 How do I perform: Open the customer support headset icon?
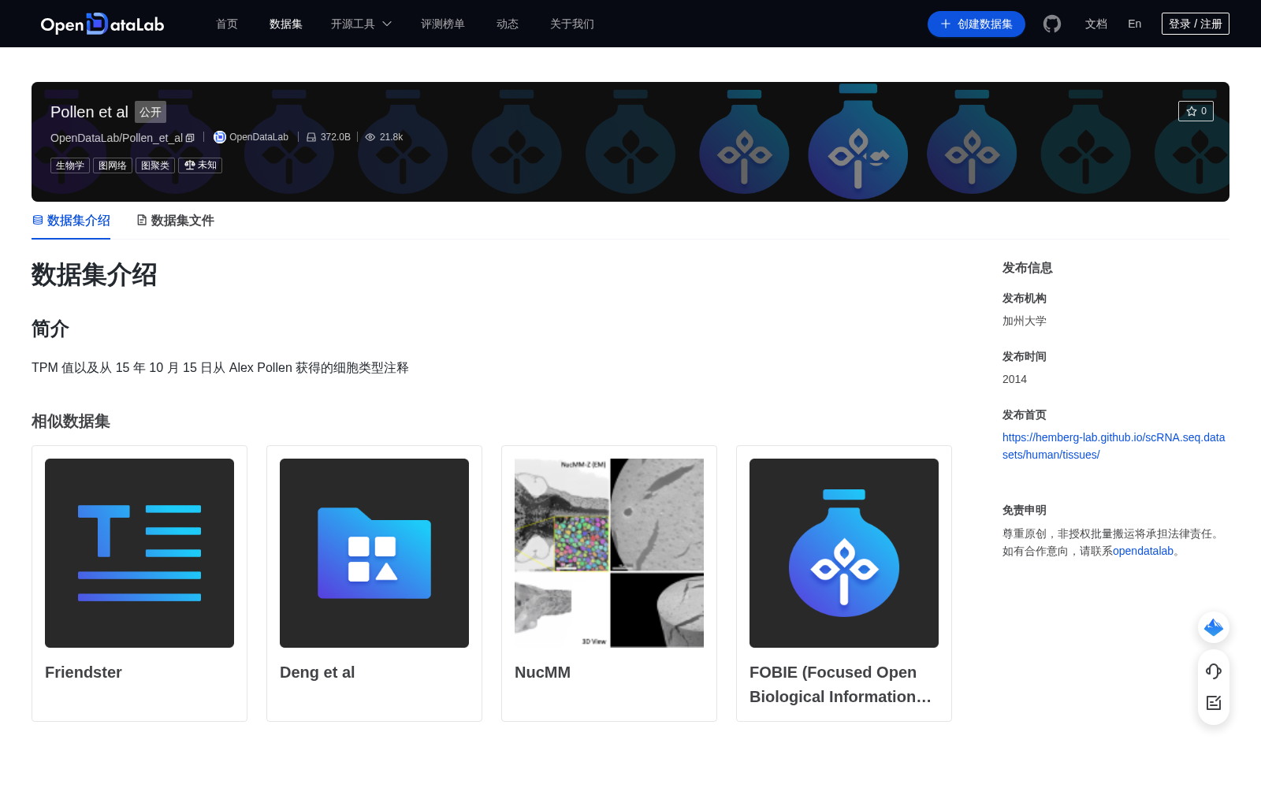tap(1214, 671)
